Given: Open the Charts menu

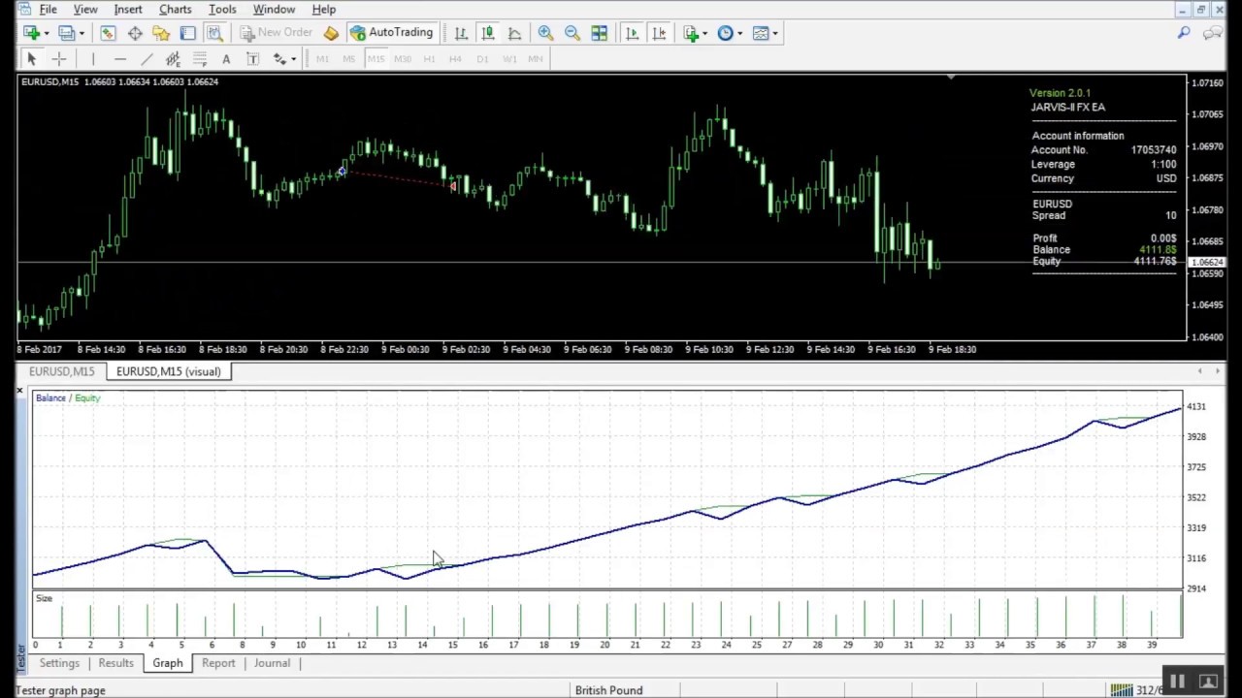Looking at the screenshot, I should 176,10.
